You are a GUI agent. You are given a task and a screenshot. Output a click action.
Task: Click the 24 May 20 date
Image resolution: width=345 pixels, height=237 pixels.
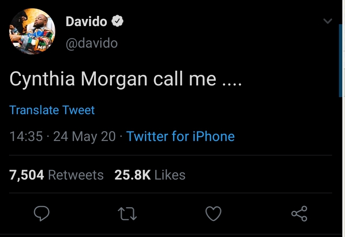tap(84, 136)
